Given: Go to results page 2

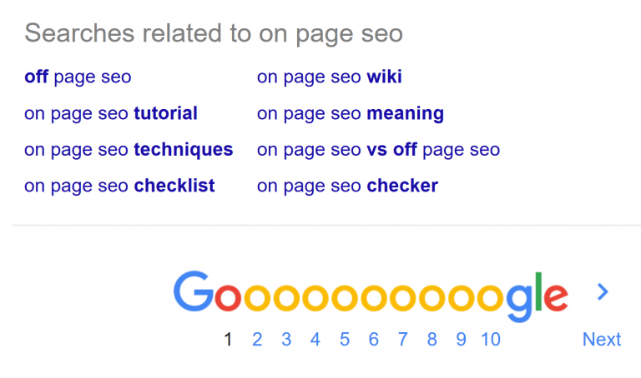Looking at the screenshot, I should tap(257, 339).
